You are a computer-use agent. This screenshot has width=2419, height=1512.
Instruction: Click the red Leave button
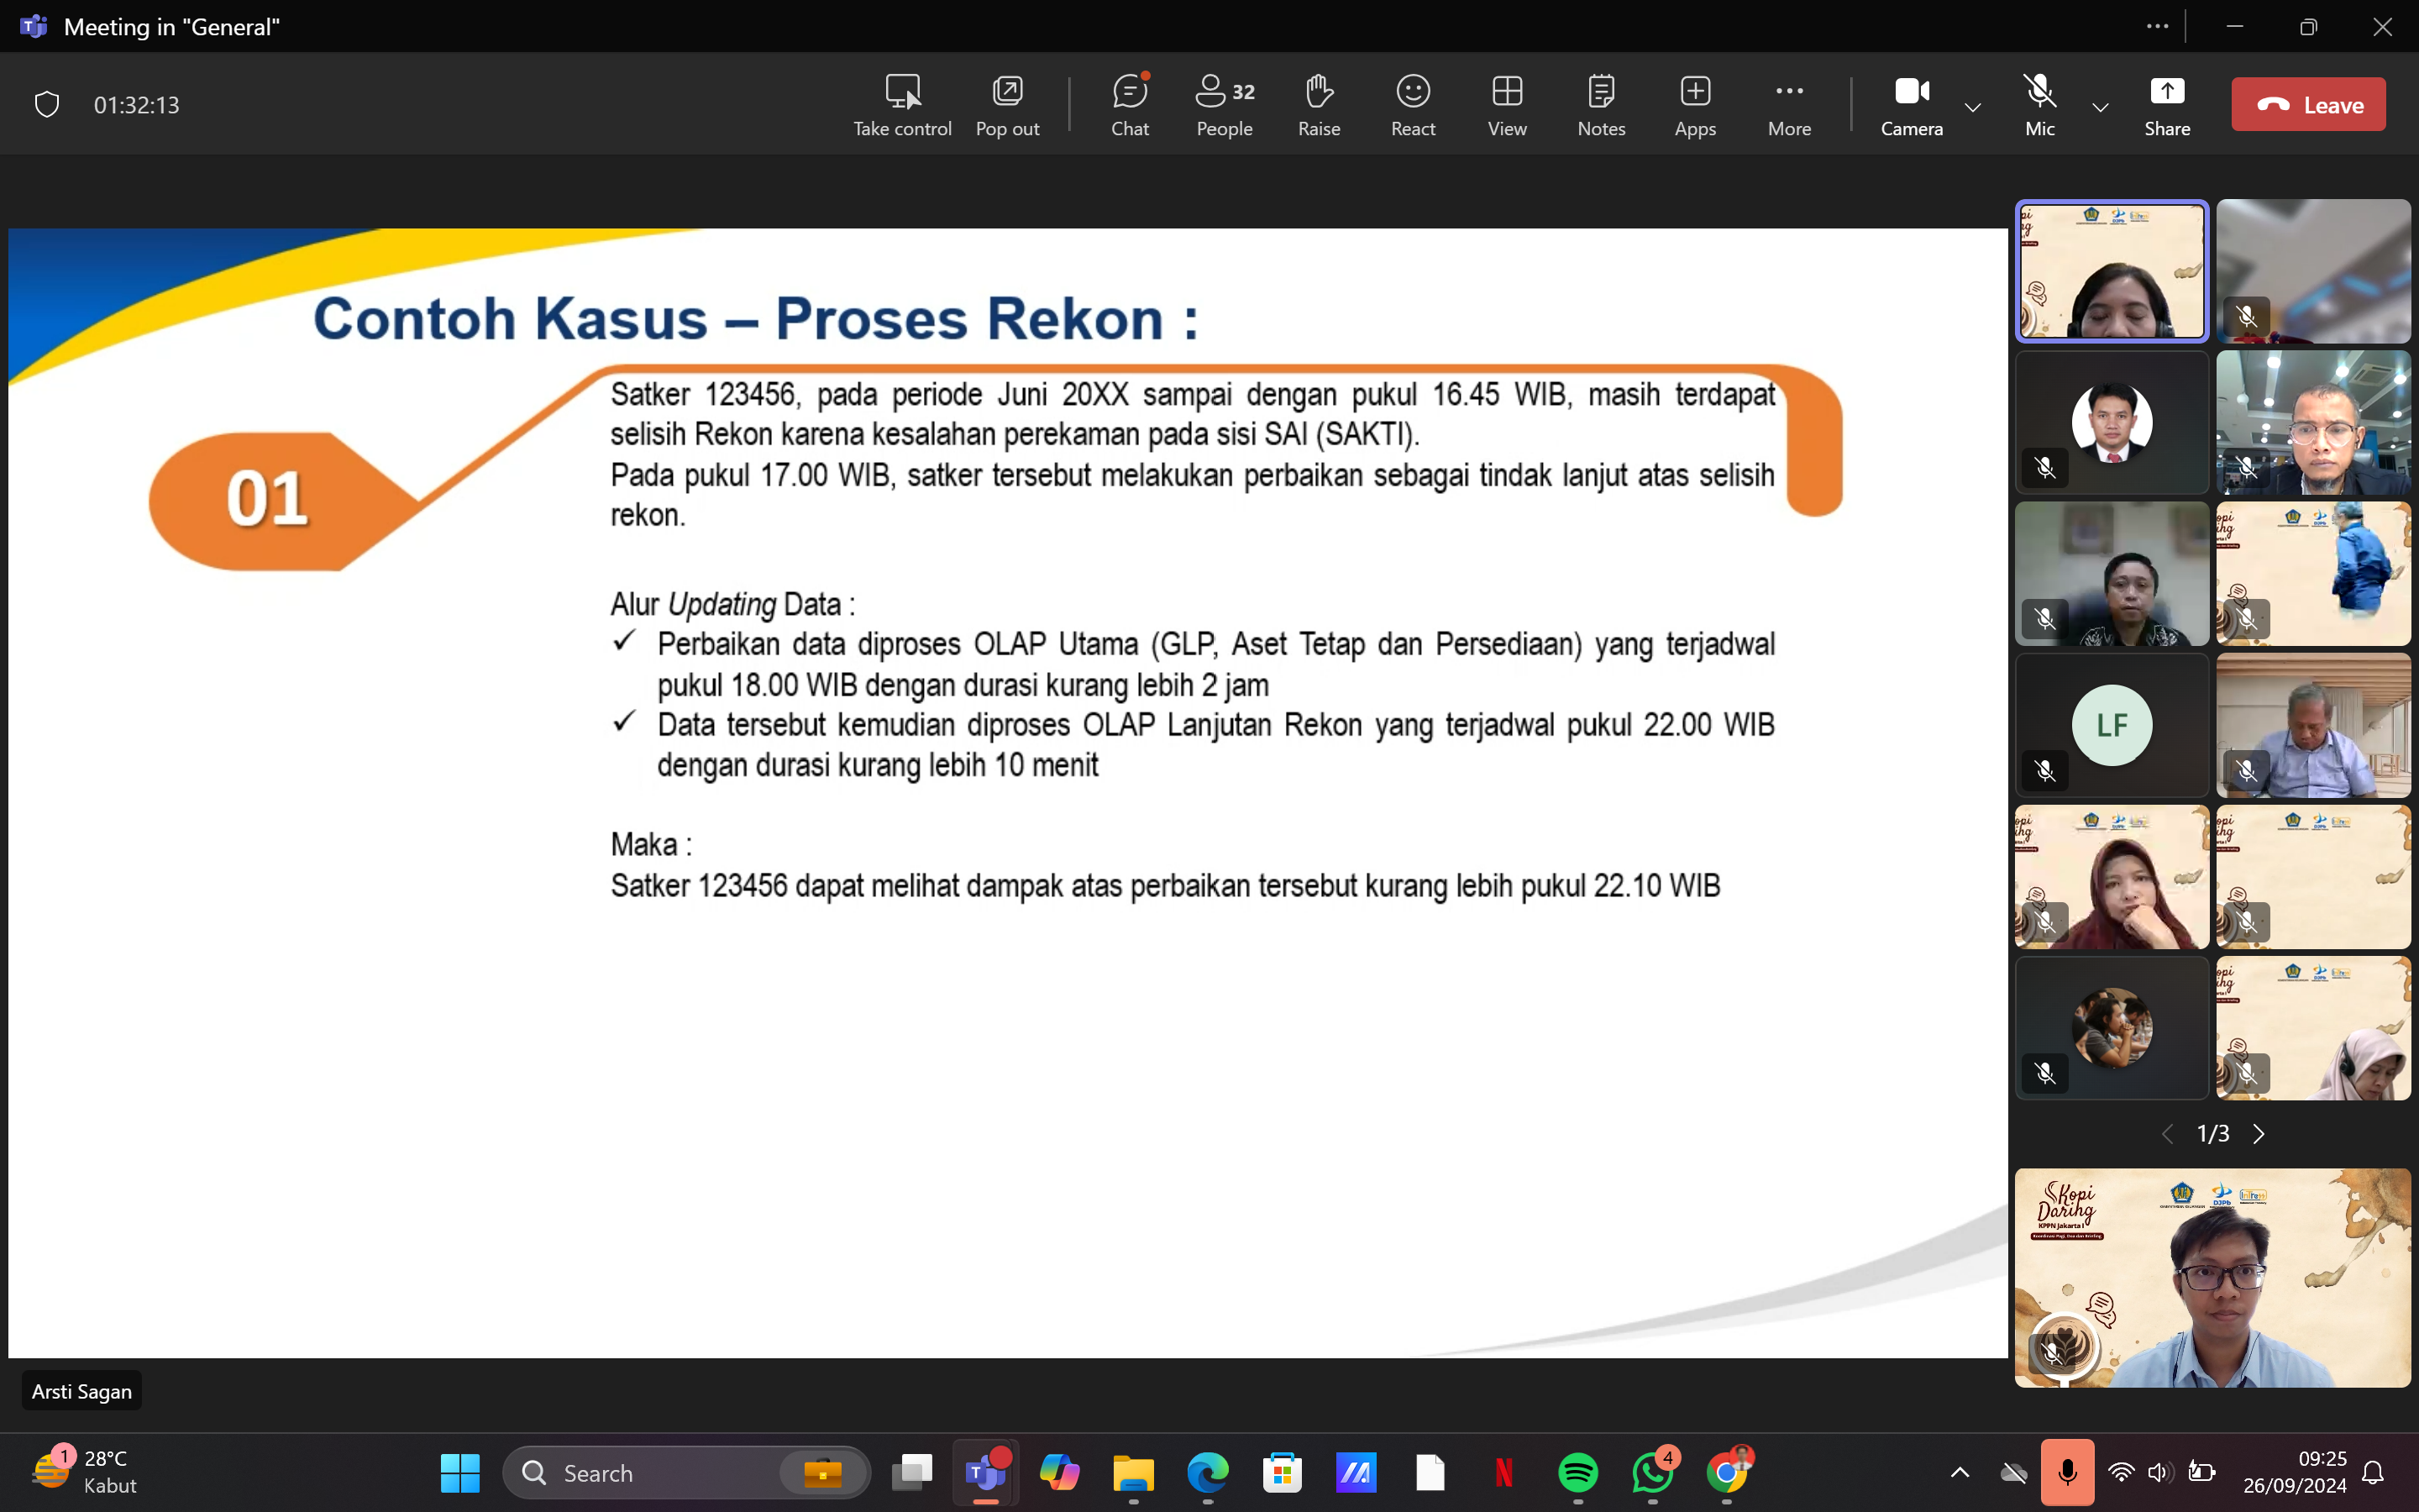pyautogui.click(x=2307, y=104)
